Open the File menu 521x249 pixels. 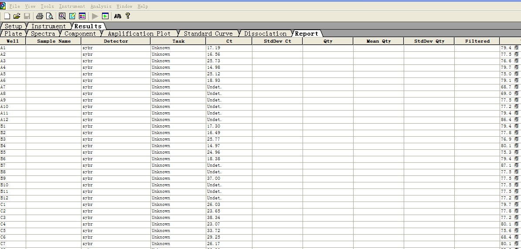pos(15,6)
